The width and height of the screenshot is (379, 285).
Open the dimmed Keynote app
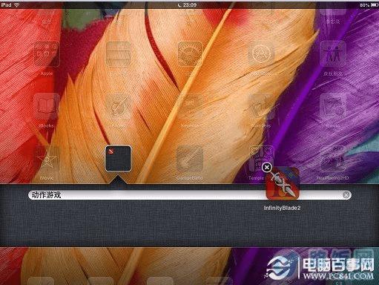coord(190,106)
